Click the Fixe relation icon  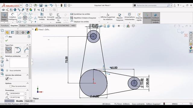point(7,79)
